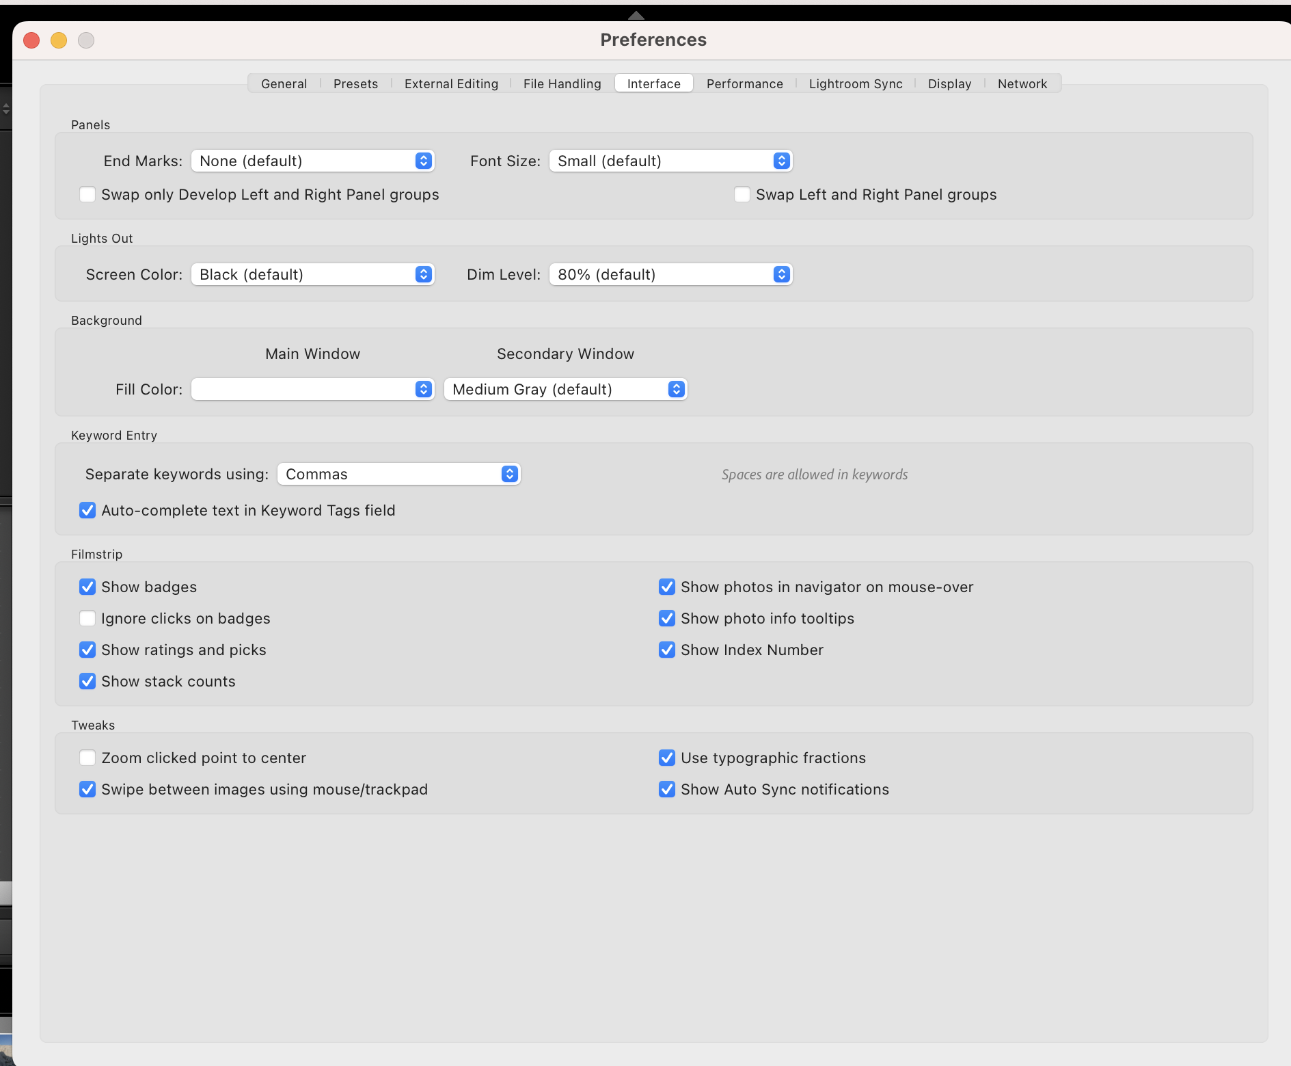1291x1066 pixels.
Task: Enable Swap Left and Right Panel groups
Action: coord(741,194)
